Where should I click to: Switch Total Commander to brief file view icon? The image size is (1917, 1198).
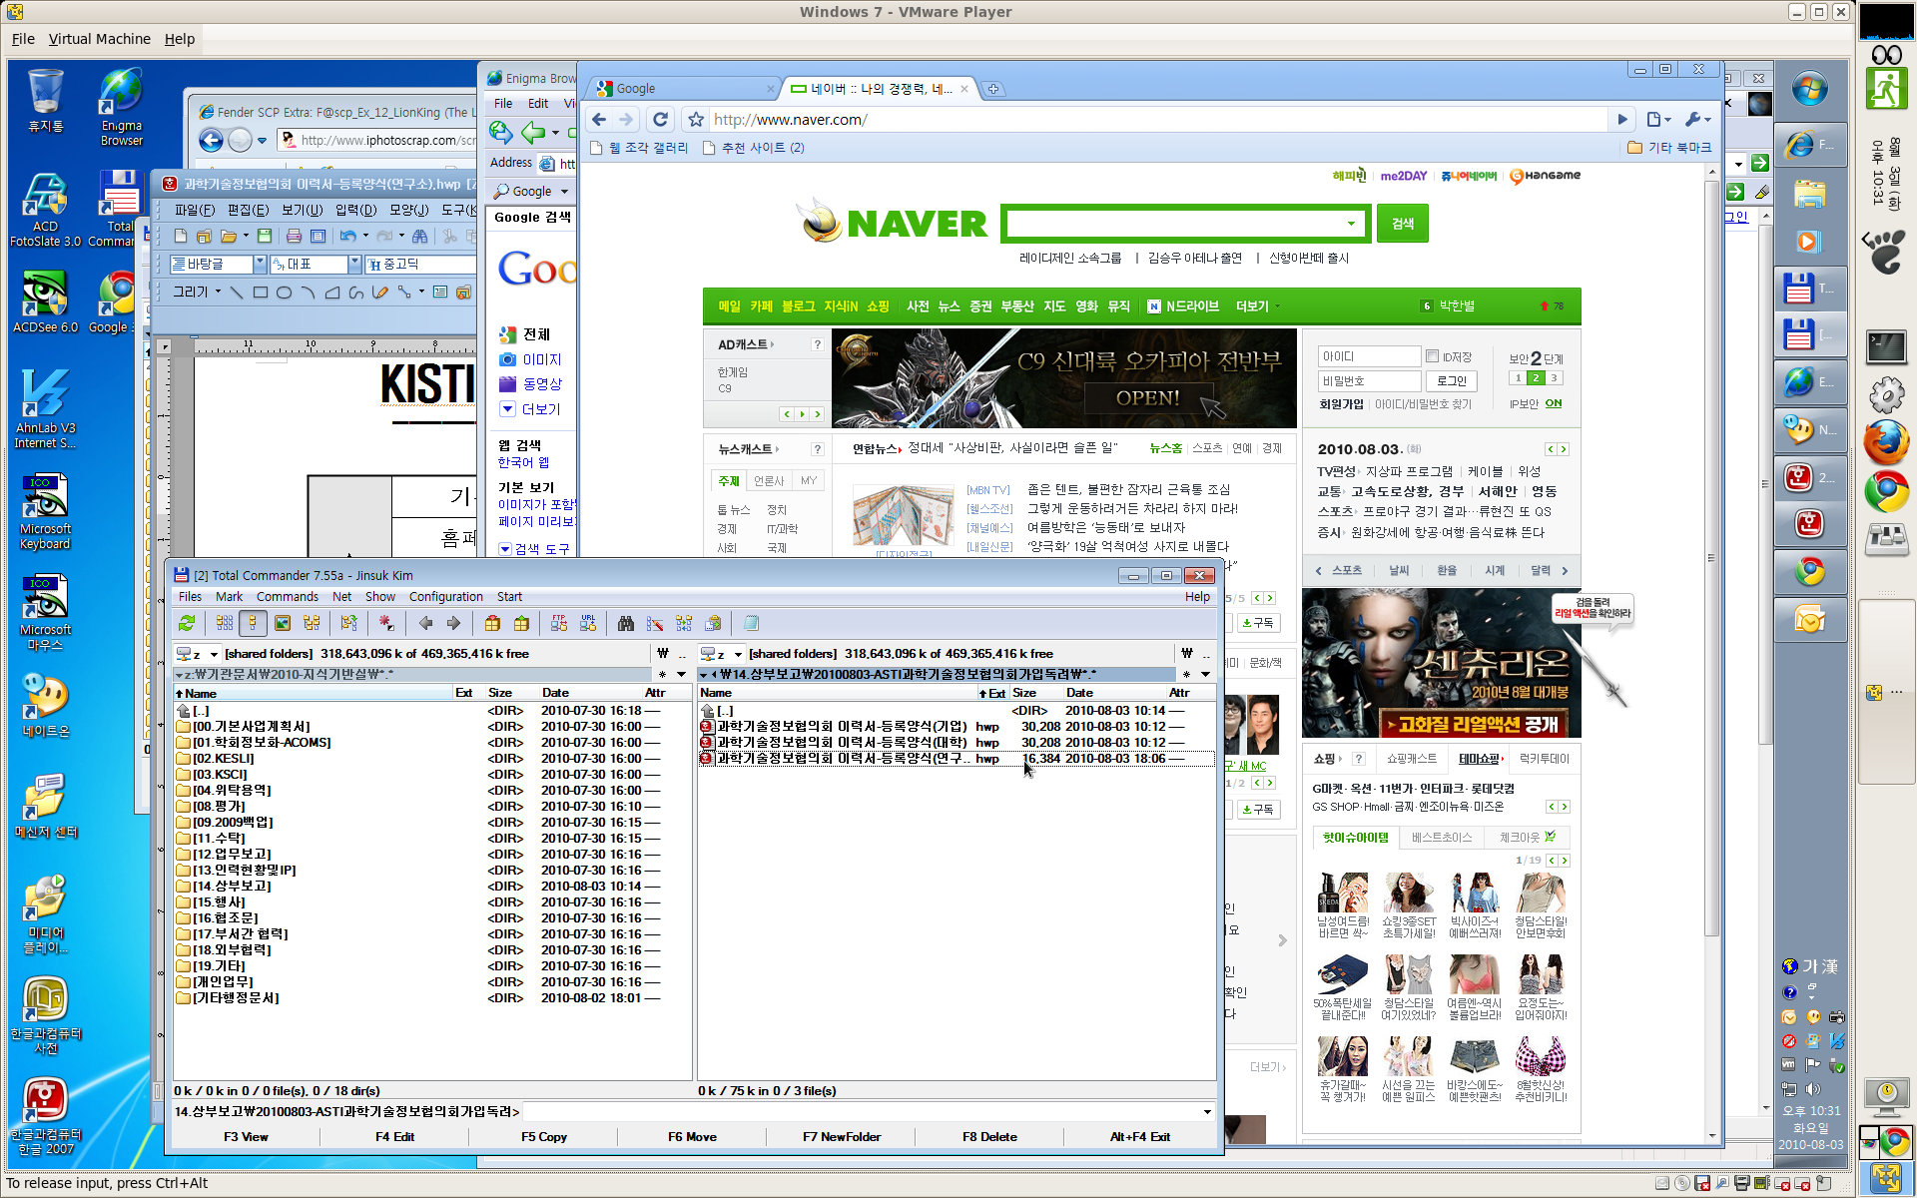tap(225, 624)
